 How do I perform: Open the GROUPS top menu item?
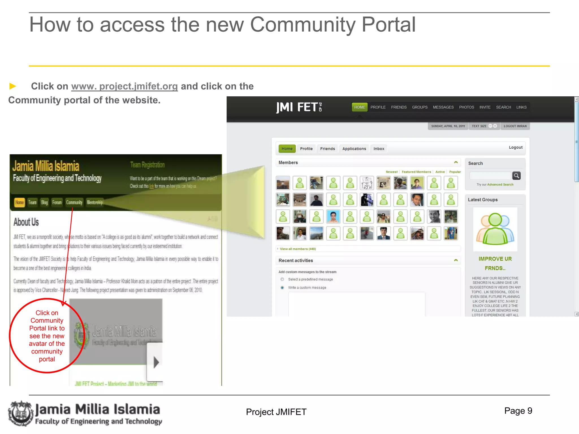[x=420, y=107]
